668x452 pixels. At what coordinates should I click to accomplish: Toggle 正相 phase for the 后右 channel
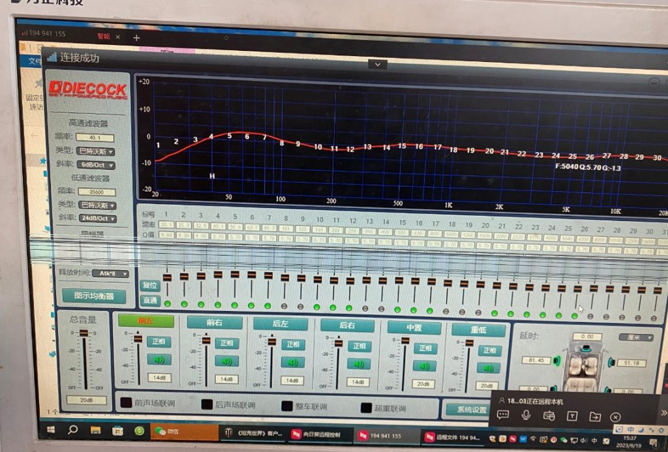point(359,346)
